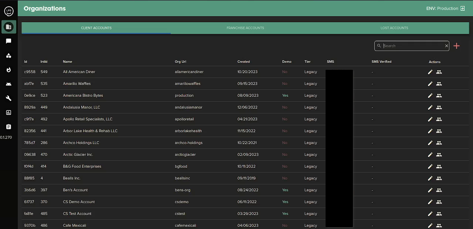
Task: Open the bar chart analytics sidebar icon
Action: (8, 112)
